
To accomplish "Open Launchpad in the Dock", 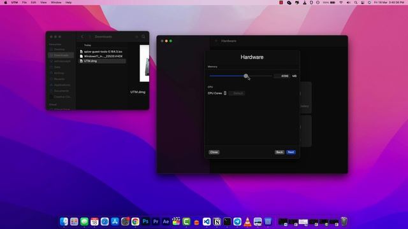I will (x=74, y=221).
